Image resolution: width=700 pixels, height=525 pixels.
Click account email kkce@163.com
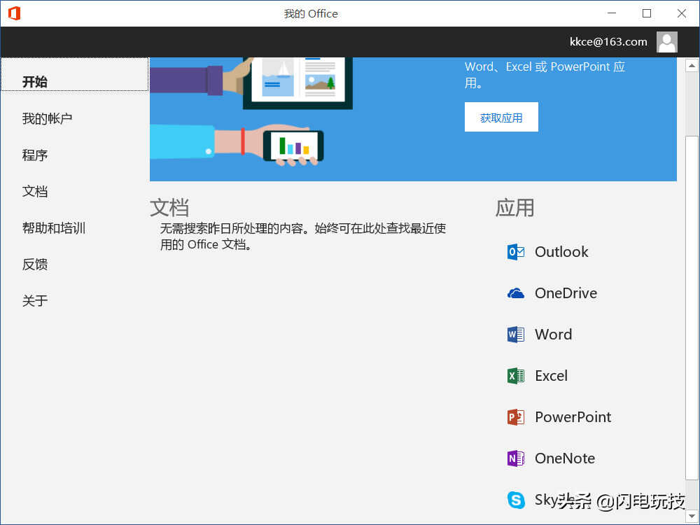click(608, 42)
